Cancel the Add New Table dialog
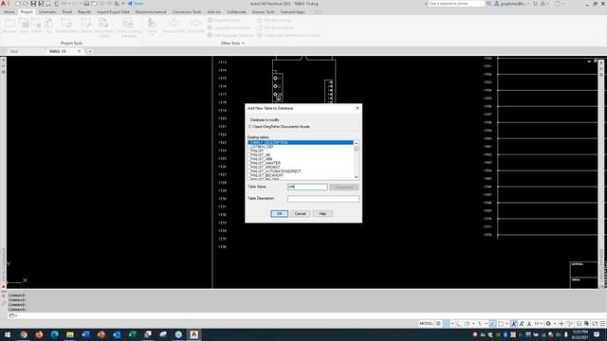The width and height of the screenshot is (607, 341). (300, 214)
